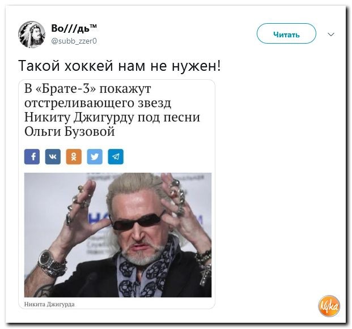Expand the tweet options chevron
Viewport: 352px width, 329px height.
click(x=331, y=35)
